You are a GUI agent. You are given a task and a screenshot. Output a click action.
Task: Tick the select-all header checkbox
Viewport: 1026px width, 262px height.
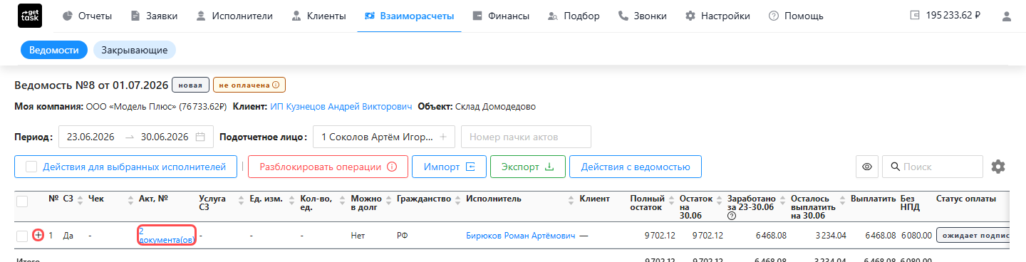[22, 201]
